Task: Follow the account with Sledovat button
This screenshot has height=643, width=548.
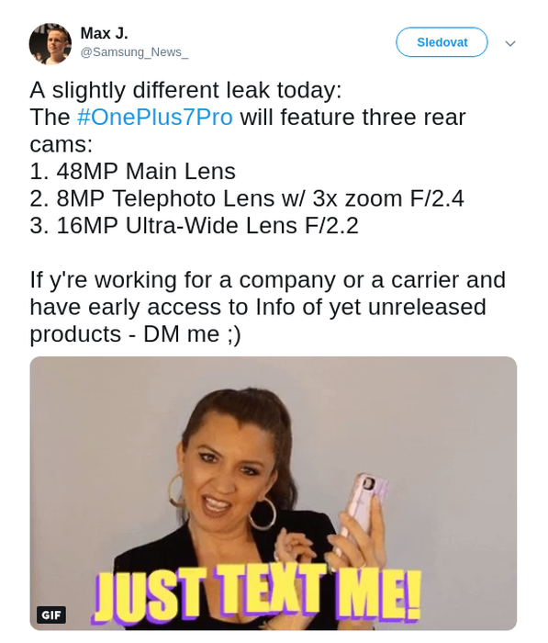Action: [442, 42]
